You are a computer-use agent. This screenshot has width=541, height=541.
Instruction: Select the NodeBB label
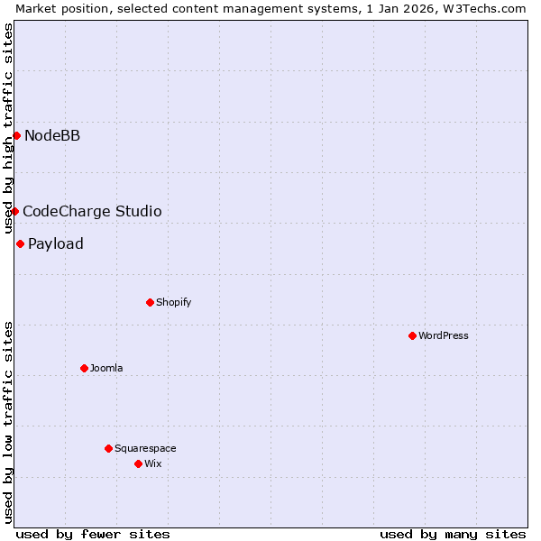point(52,135)
